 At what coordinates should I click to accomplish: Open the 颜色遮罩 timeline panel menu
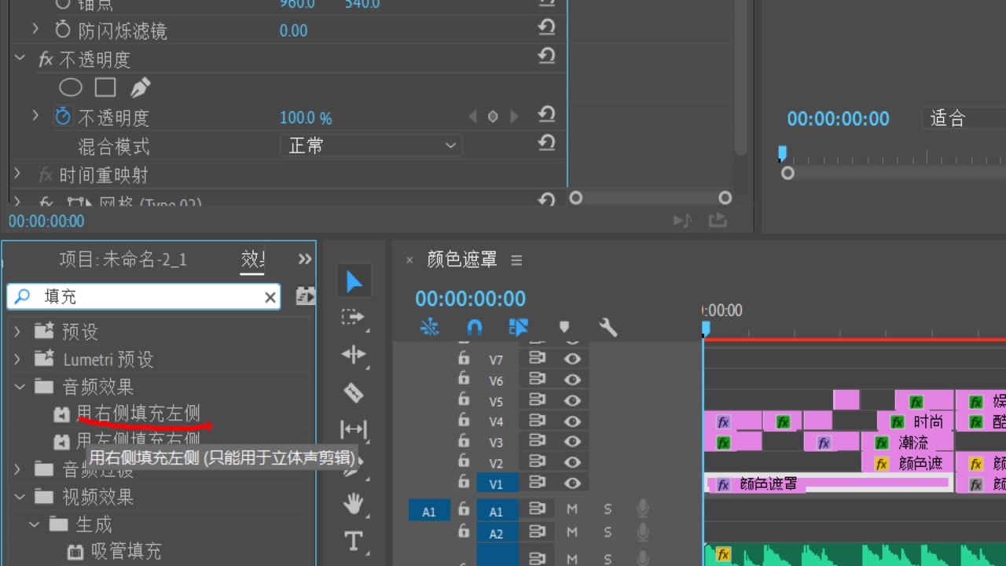[516, 259]
